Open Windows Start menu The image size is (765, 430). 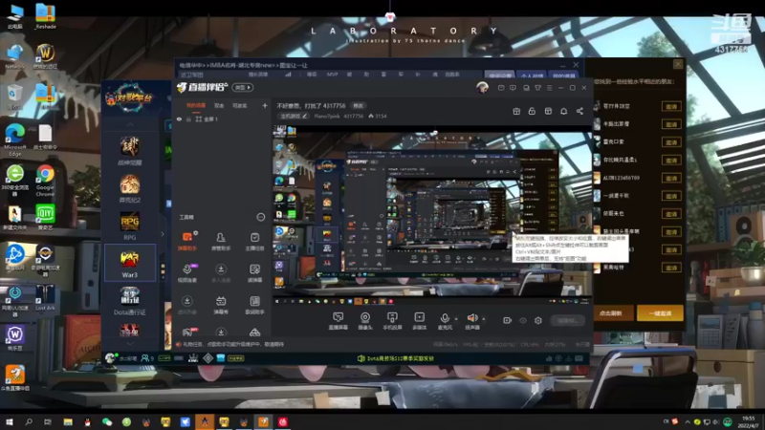pyautogui.click(x=10, y=421)
